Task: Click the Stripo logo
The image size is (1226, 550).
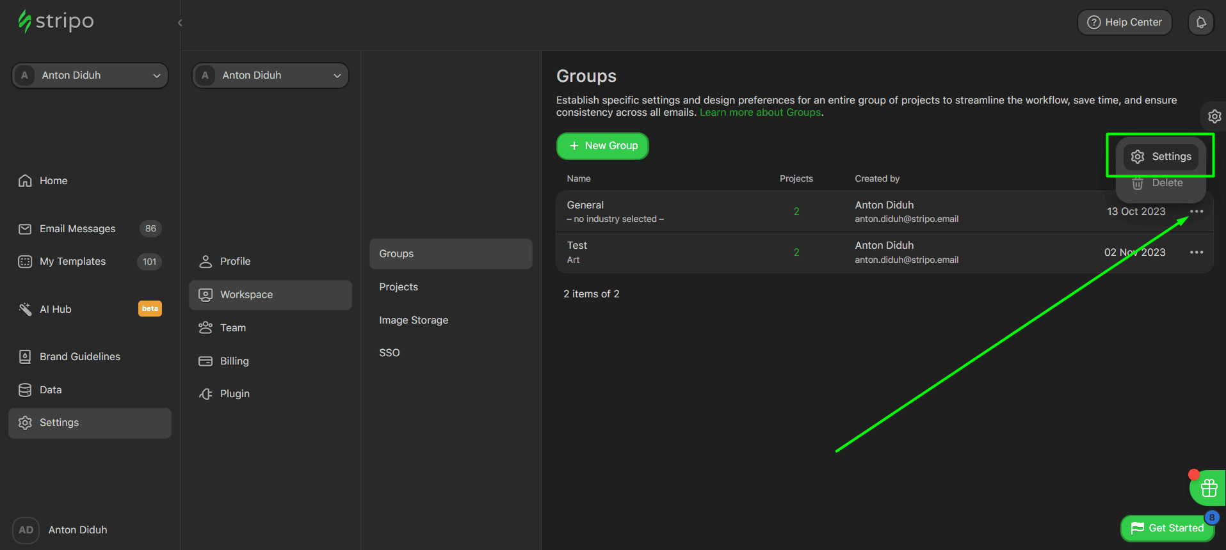Action: [x=56, y=21]
